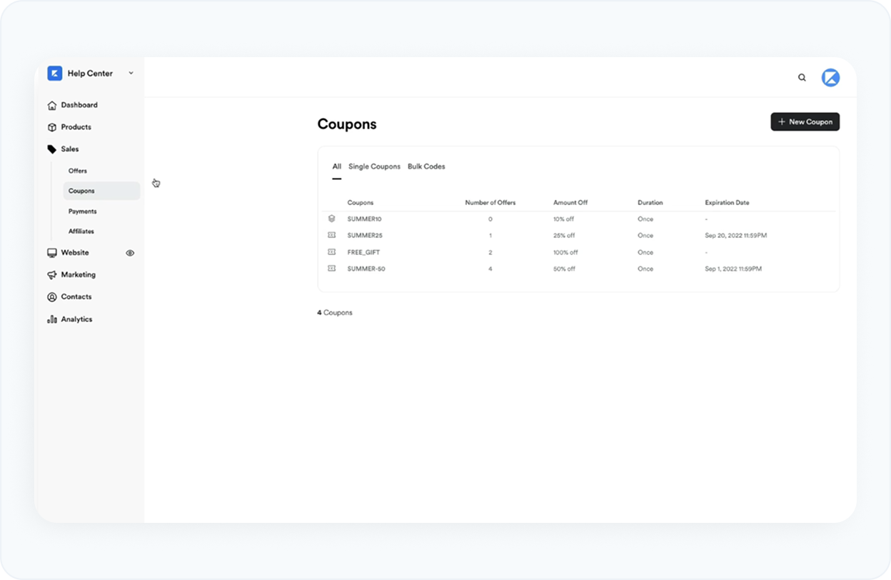This screenshot has height=580, width=891.
Task: Open the FREE_GIFT coupon
Action: click(363, 252)
